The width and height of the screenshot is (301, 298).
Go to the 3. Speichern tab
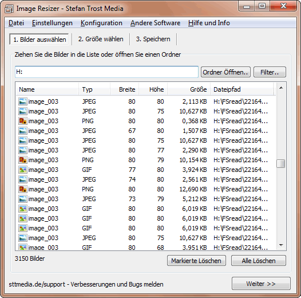[x=153, y=39]
